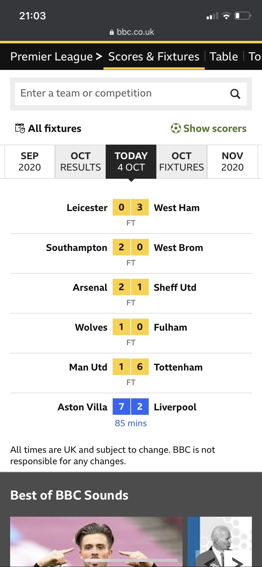262x567 pixels.
Task: Open the Table menu item
Action: 224,56
